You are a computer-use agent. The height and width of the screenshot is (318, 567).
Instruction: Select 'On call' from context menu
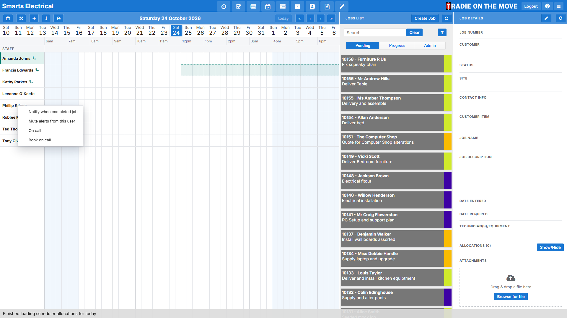tap(50, 130)
